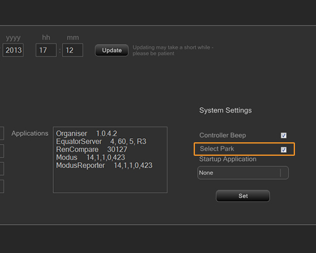
Task: Untick the Controller Beep checkbox
Action: pyautogui.click(x=284, y=135)
